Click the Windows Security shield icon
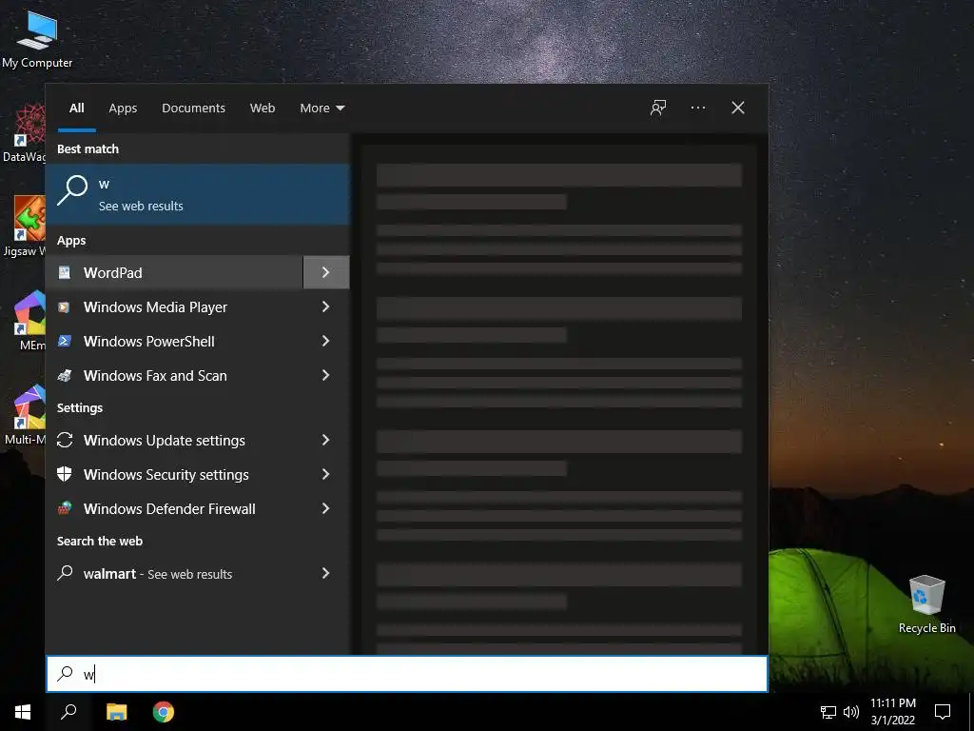This screenshot has height=731, width=974. 65,474
